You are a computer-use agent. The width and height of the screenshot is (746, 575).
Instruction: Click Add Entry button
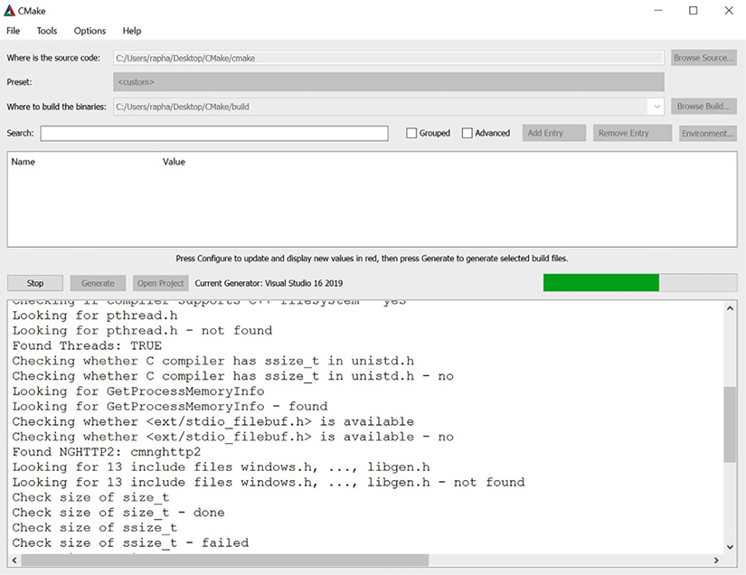(x=553, y=133)
